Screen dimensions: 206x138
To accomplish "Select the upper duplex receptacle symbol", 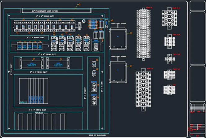I will pyautogui.click(x=94, y=87).
